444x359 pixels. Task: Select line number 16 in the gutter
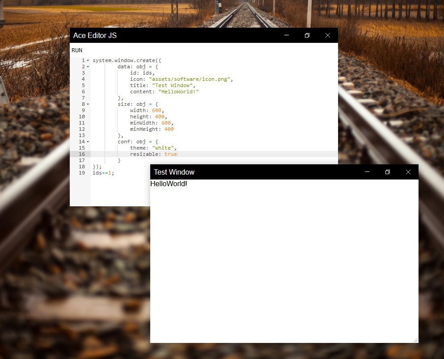point(82,154)
